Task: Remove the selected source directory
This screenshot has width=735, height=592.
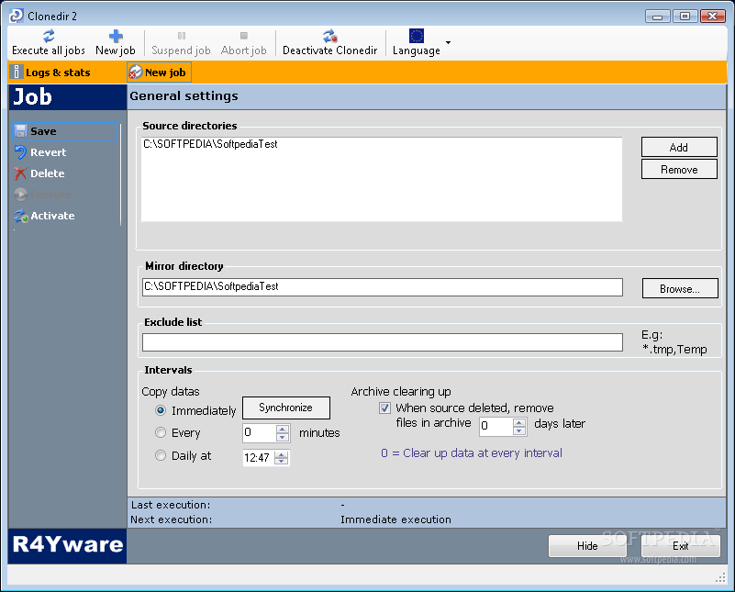Action: coord(679,169)
